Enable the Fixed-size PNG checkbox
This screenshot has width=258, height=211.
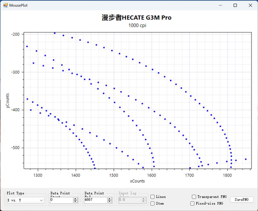(x=193, y=204)
